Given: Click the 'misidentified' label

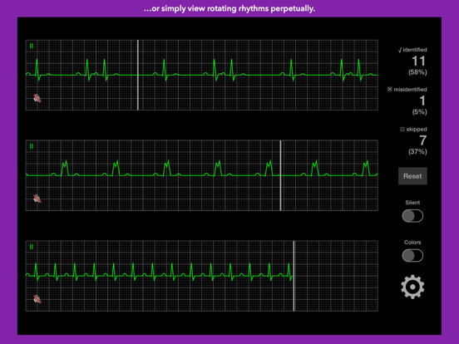Looking at the screenshot, I should [410, 90].
